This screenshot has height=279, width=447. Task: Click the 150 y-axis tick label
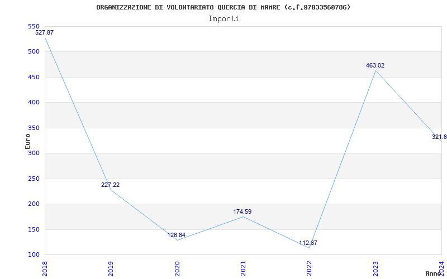34,229
